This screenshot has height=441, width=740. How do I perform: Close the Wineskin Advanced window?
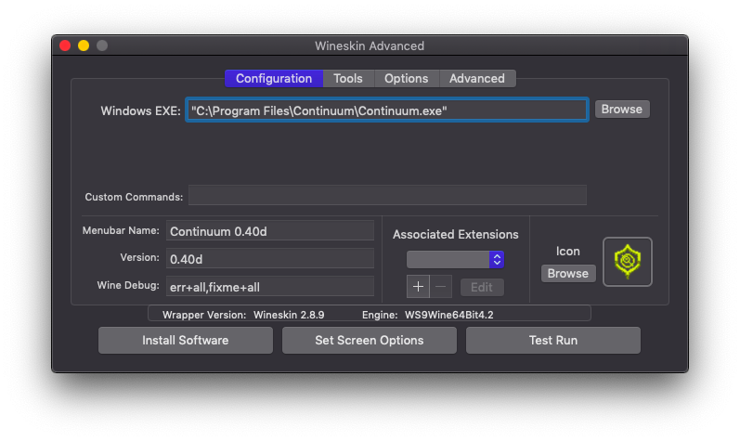click(x=65, y=45)
